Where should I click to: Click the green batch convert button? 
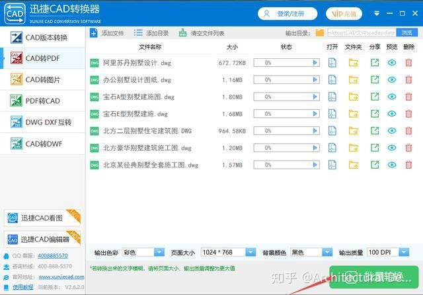(373, 277)
